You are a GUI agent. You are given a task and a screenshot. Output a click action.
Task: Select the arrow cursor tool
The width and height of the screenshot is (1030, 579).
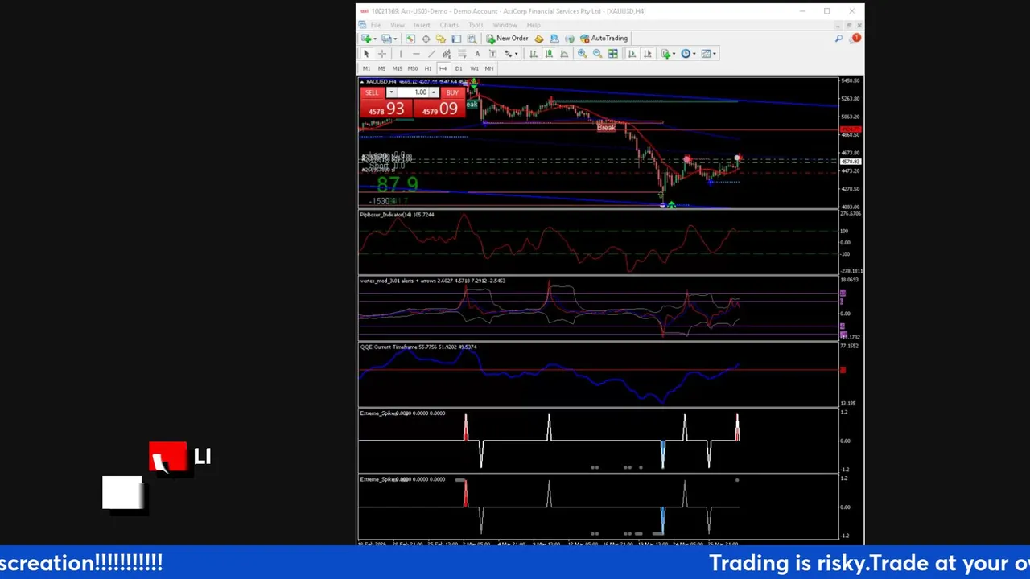pos(366,54)
